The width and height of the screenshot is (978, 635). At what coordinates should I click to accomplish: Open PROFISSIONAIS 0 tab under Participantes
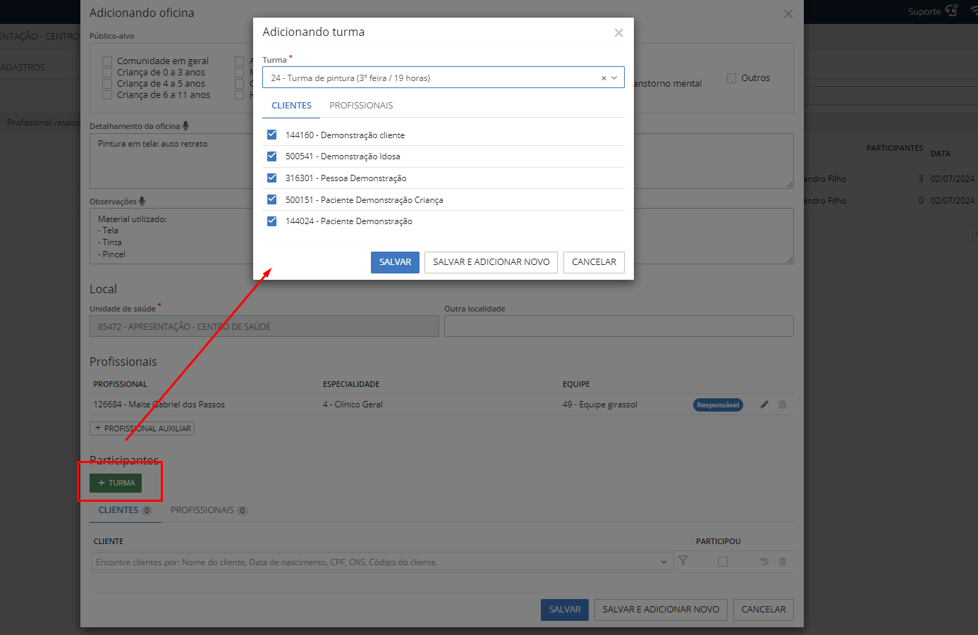point(209,510)
